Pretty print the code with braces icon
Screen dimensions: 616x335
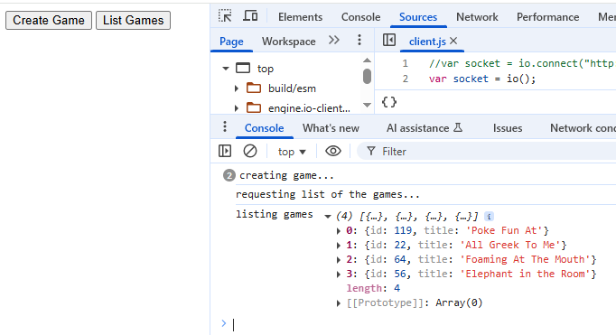[x=389, y=102]
